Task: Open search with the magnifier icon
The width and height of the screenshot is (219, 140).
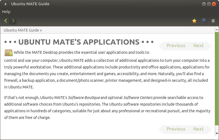Action: pyautogui.click(x=204, y=21)
